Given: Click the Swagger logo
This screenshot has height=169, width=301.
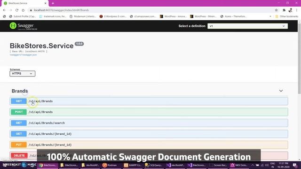Looking at the screenshot, I should point(24,26).
